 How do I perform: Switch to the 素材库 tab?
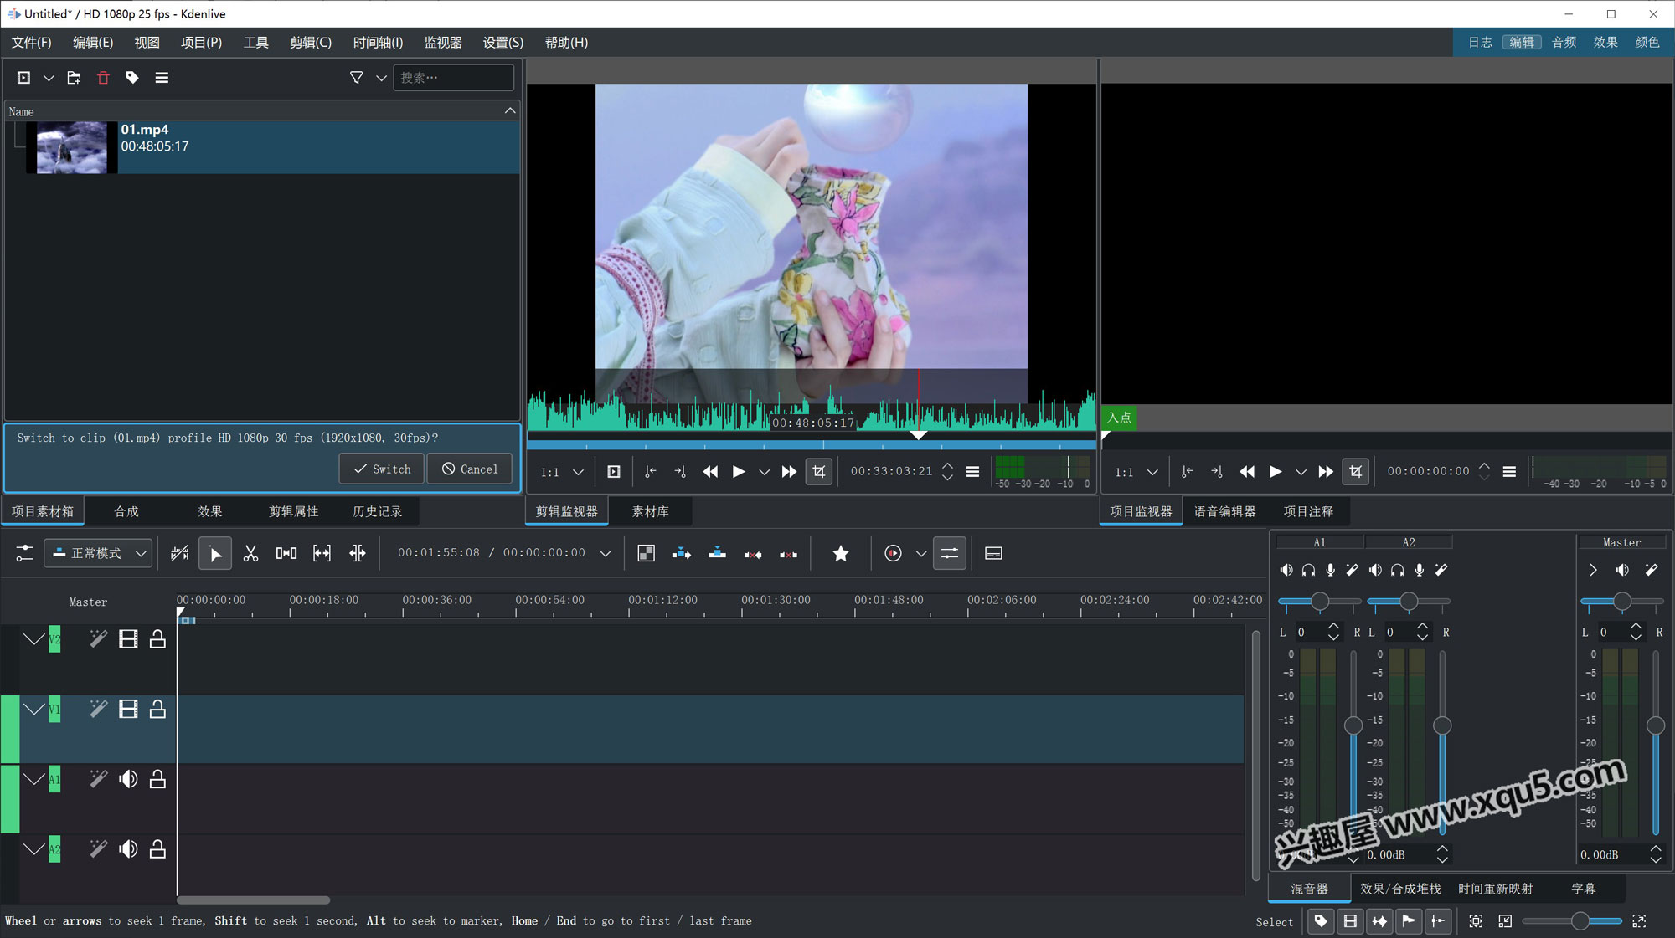[x=651, y=511]
